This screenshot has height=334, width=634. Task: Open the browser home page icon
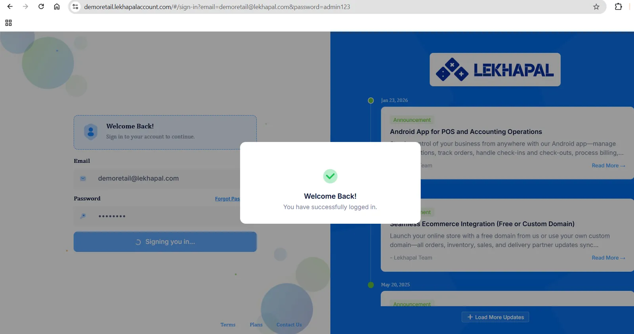click(57, 7)
